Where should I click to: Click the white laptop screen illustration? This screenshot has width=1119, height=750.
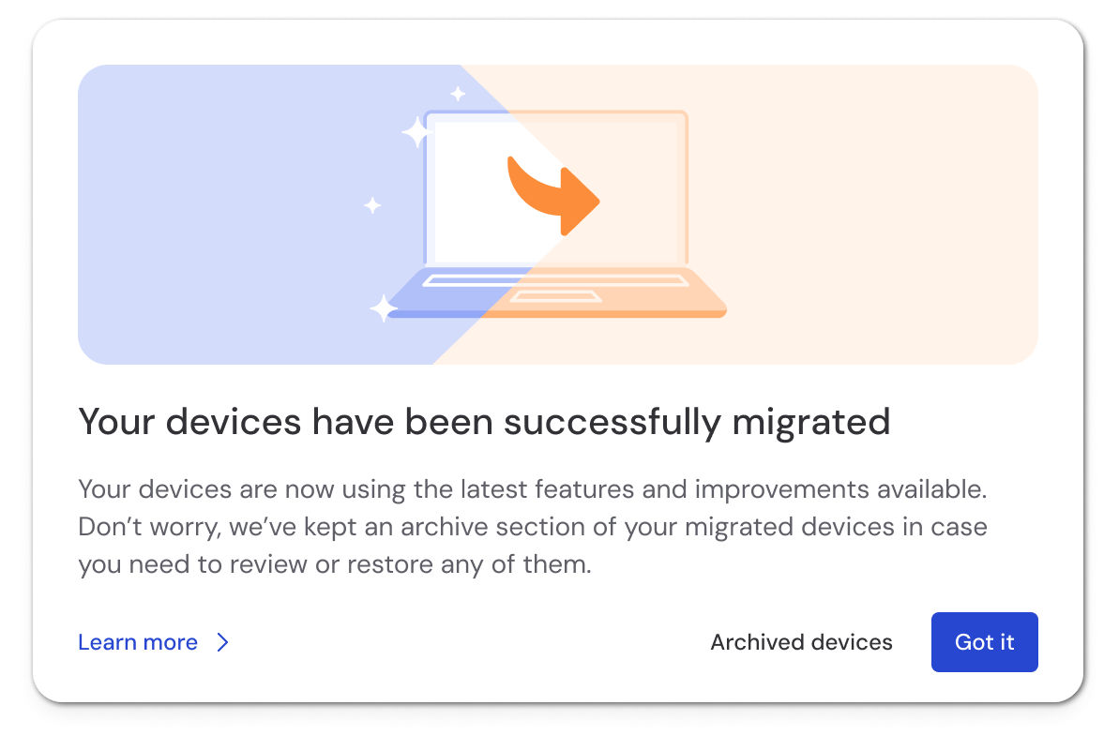pos(469,216)
